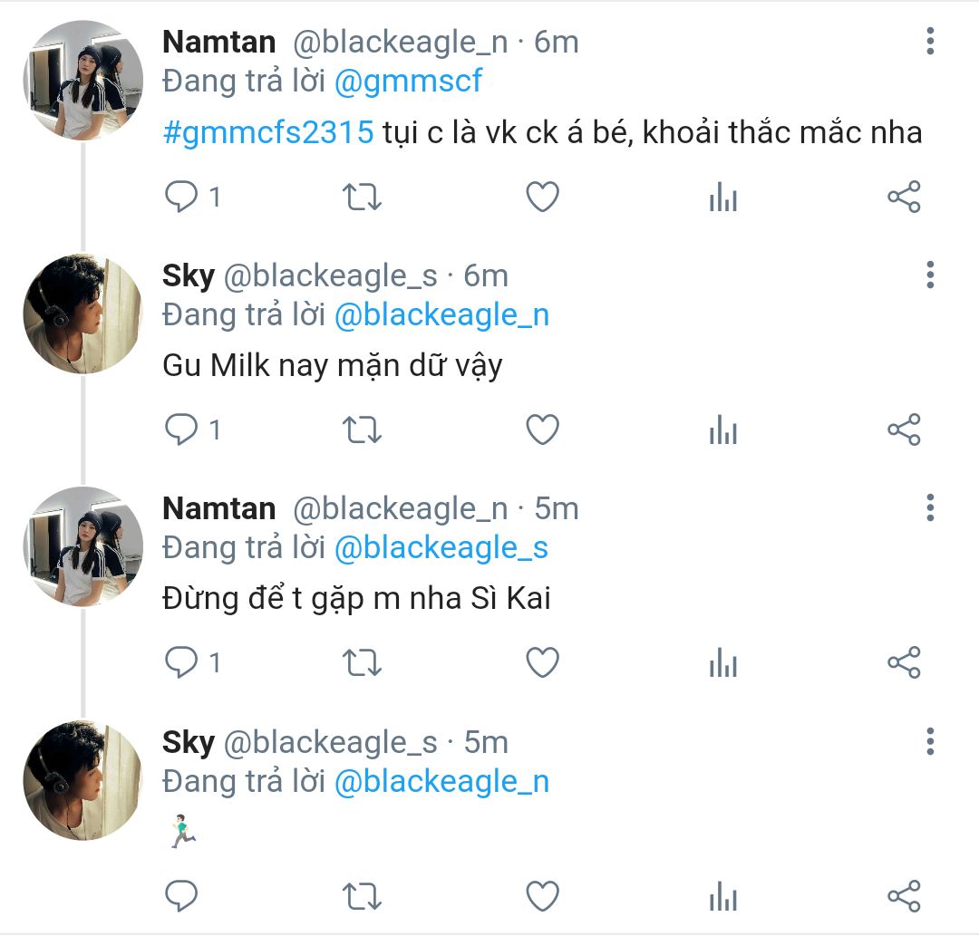View analytics on Sky's running emoji tweet
This screenshot has height=936, width=979.
click(722, 896)
